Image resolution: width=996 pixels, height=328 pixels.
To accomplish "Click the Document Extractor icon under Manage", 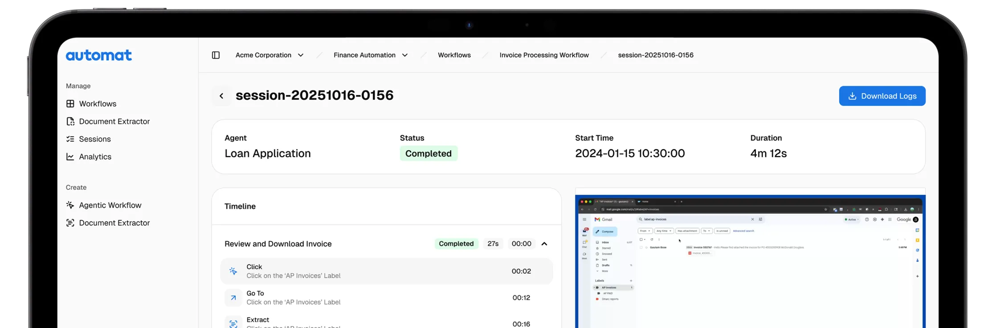I will click(70, 121).
